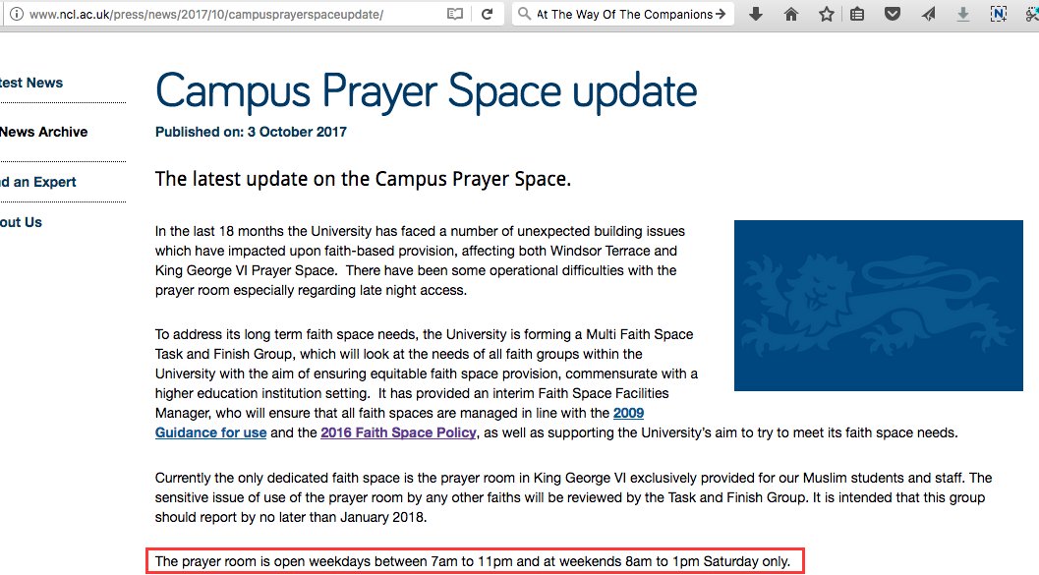The width and height of the screenshot is (1039, 575).
Task: Open the 2016 Faith Space Policy link
Action: 398,432
